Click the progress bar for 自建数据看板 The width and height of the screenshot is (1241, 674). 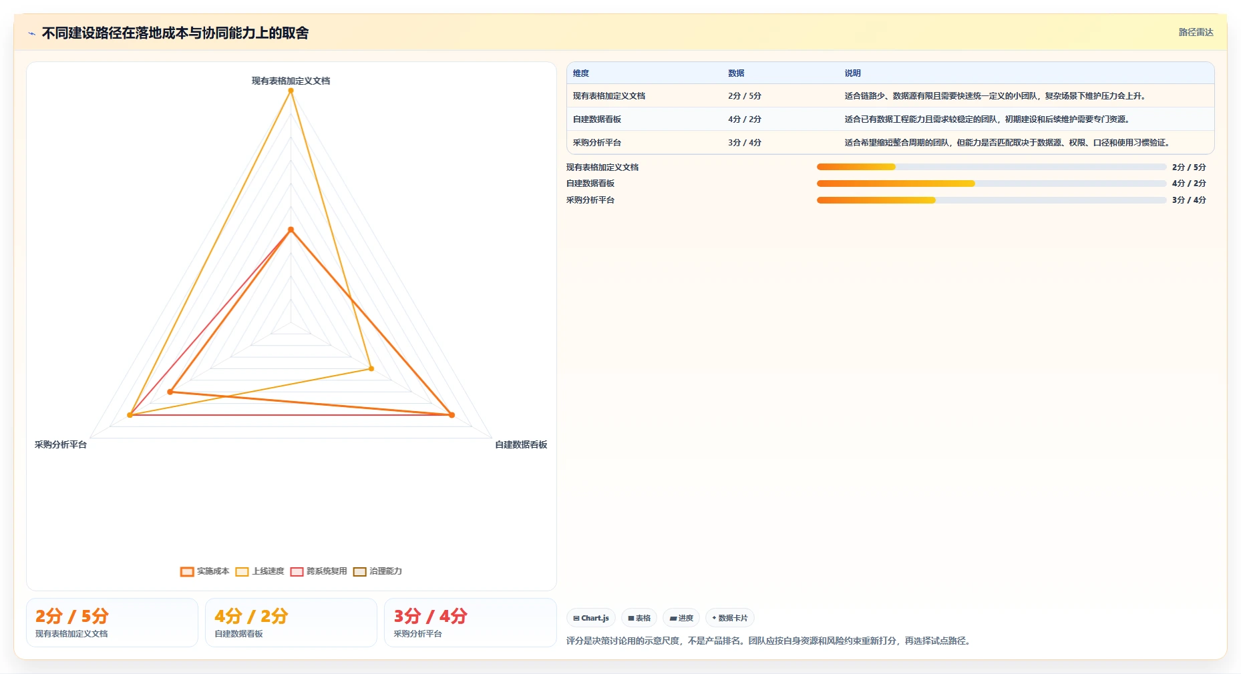point(991,184)
